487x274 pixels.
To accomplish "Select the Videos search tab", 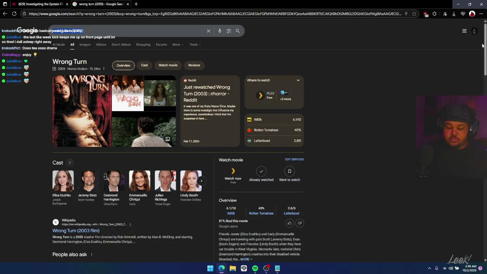I will tap(101, 45).
